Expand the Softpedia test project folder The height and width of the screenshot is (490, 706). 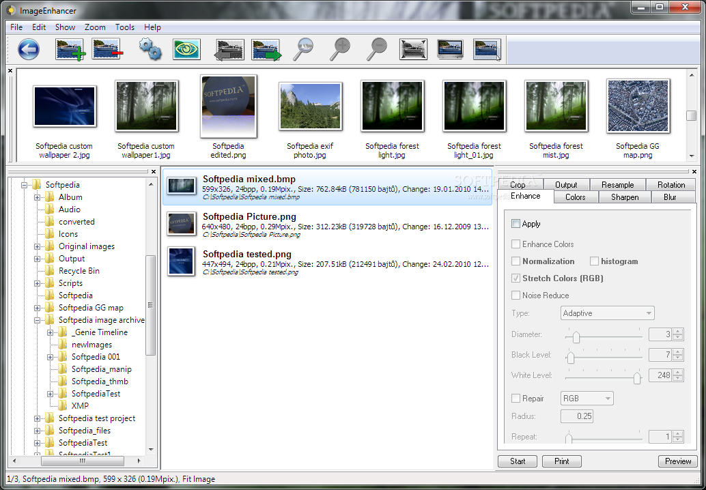(37, 418)
